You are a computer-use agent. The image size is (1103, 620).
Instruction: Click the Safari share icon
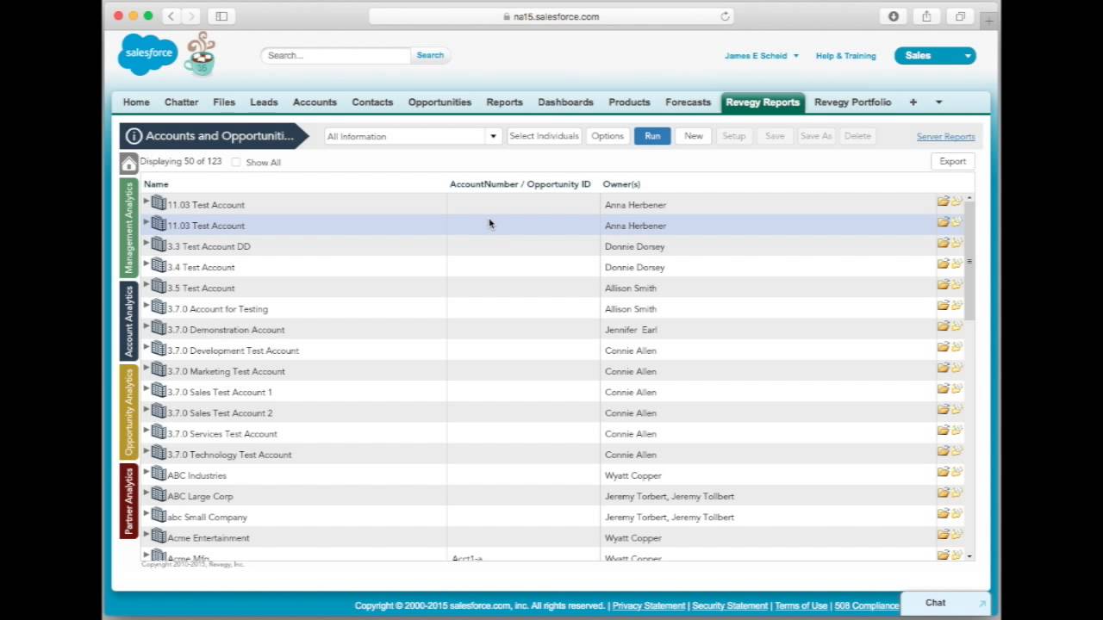(x=926, y=16)
